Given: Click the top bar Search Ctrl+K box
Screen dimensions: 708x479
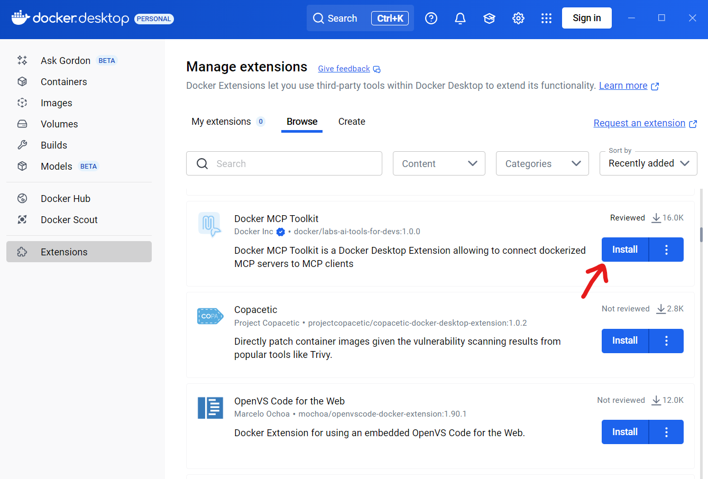Looking at the screenshot, I should click(360, 18).
